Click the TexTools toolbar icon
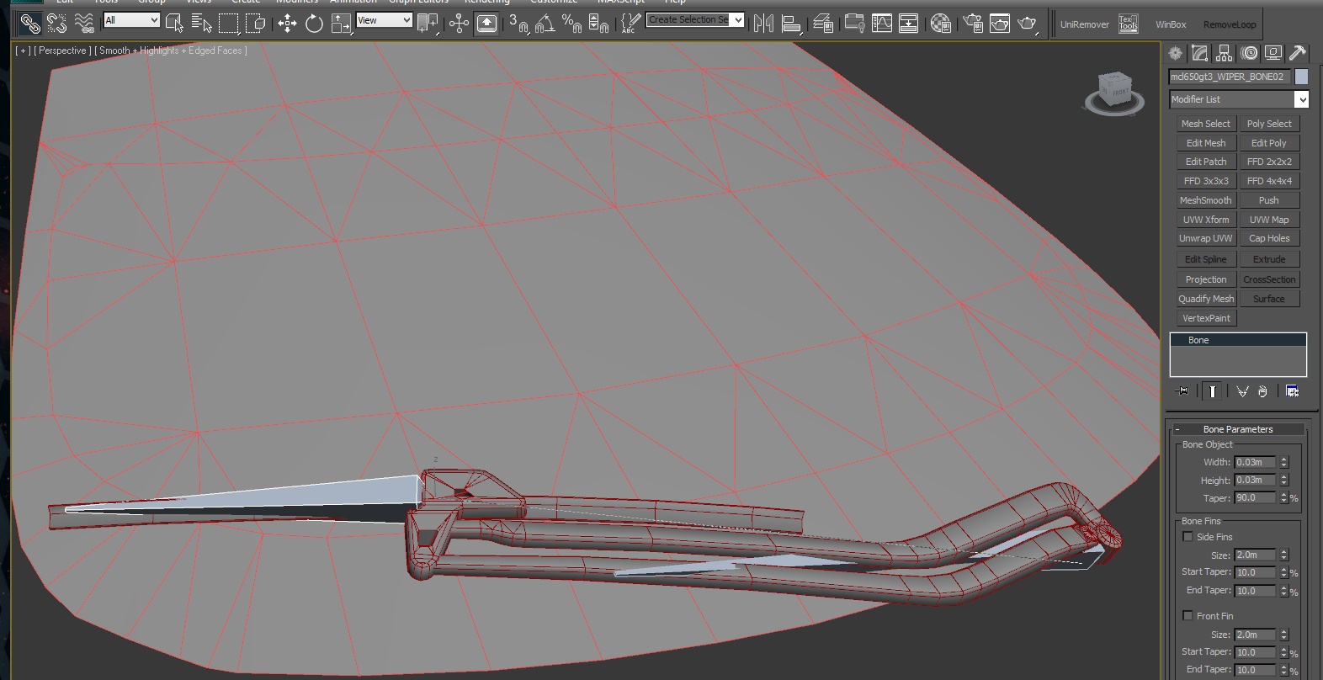Viewport: 1323px width, 680px height. 1128,24
